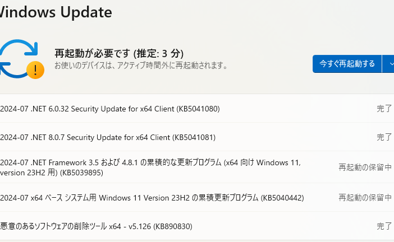Click the Windows Update page heading
Image resolution: width=394 pixels, height=242 pixels.
(x=56, y=11)
